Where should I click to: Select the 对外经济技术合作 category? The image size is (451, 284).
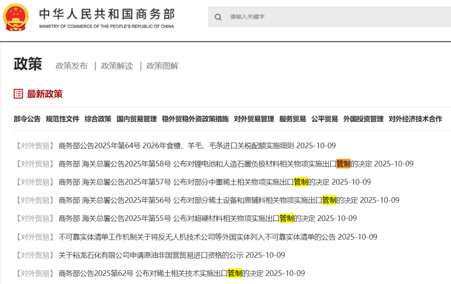tap(416, 119)
